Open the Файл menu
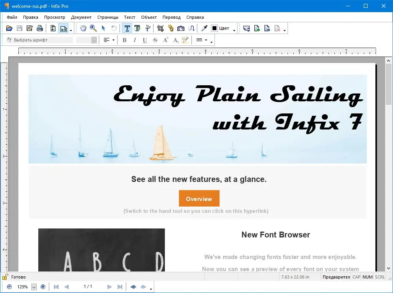This screenshot has height=293, width=393. click(x=12, y=17)
